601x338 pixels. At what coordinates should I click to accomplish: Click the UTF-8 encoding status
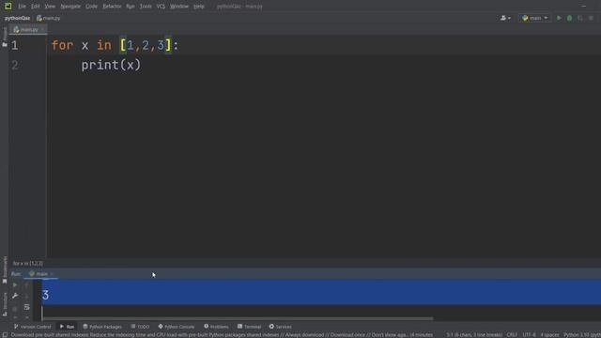(x=529, y=335)
